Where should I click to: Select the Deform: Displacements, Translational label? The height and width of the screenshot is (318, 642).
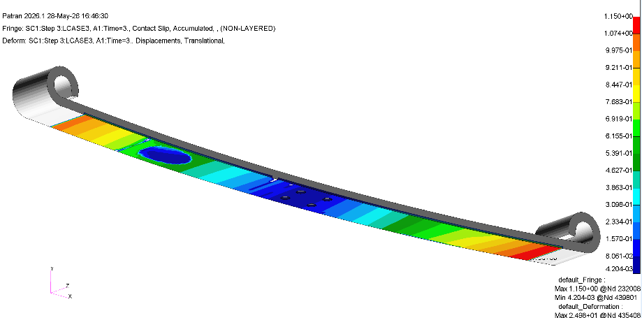click(113, 41)
